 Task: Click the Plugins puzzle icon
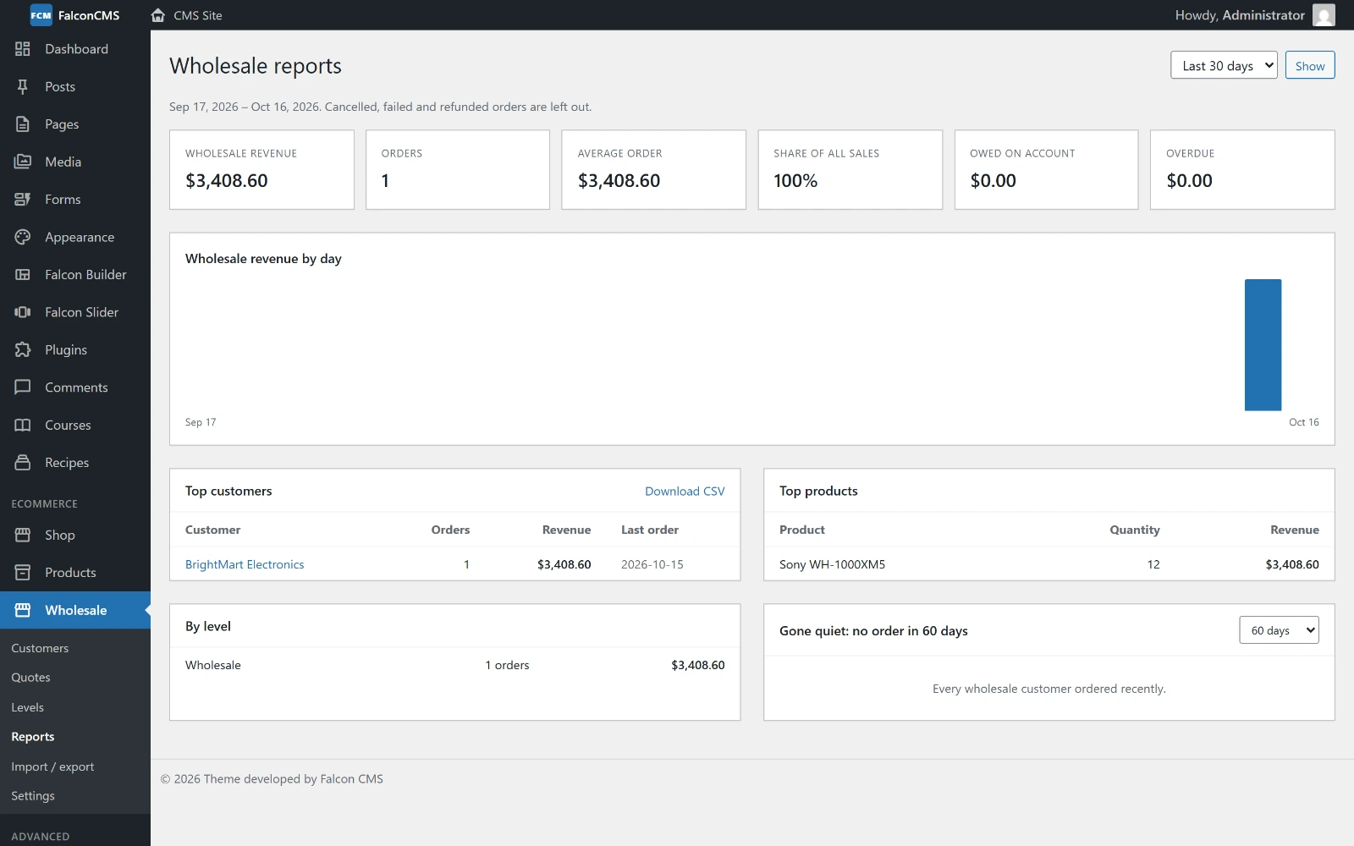coord(23,350)
